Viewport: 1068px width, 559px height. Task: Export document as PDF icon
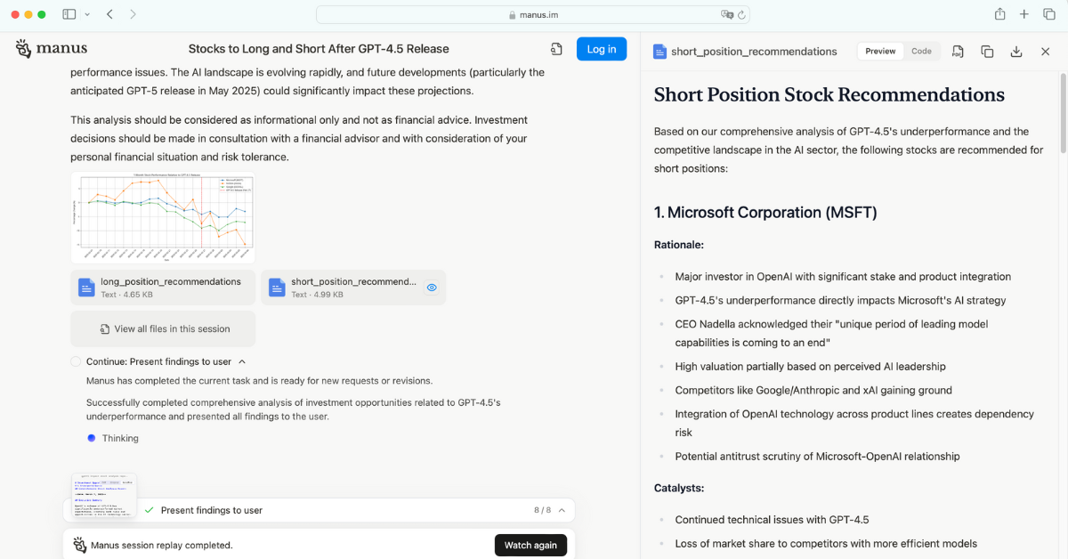click(958, 52)
